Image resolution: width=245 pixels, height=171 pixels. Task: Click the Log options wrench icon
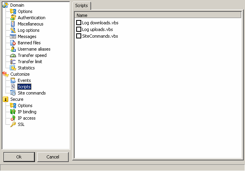(13, 30)
